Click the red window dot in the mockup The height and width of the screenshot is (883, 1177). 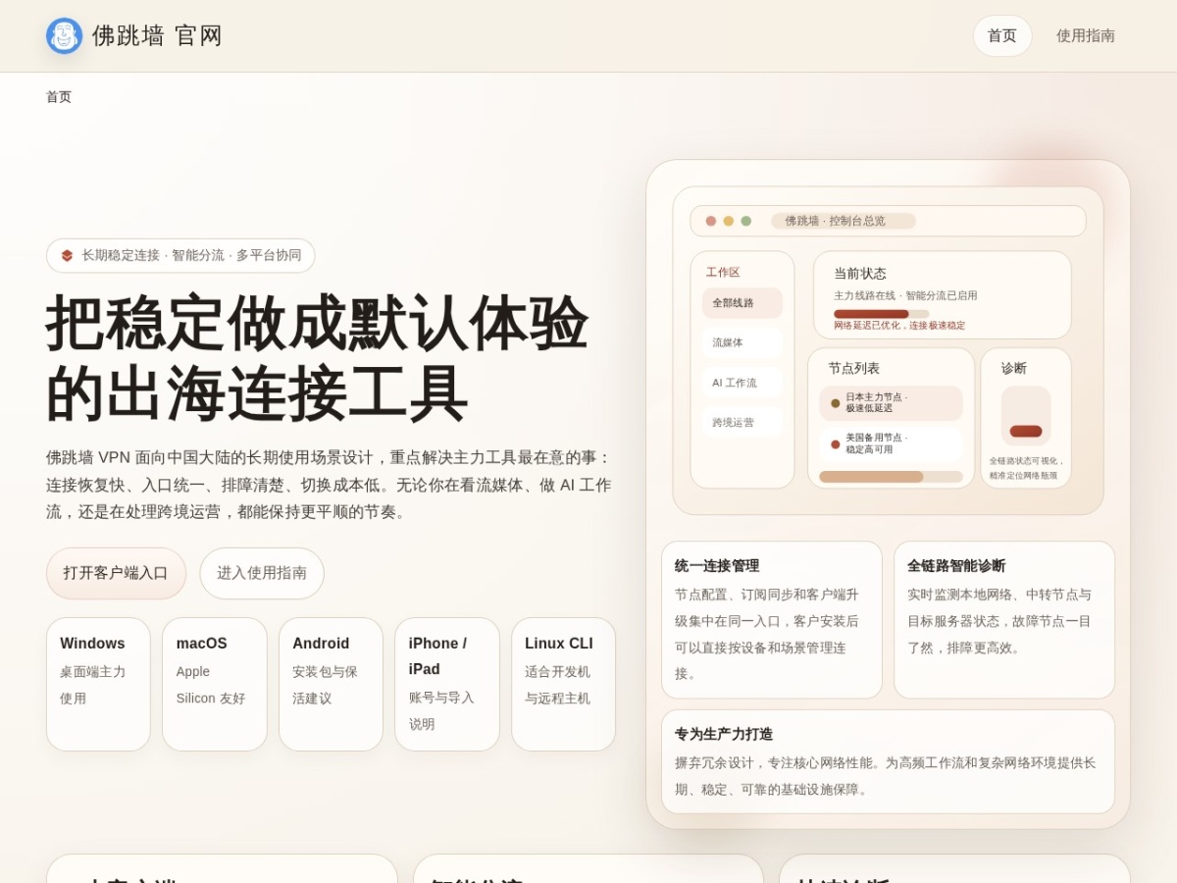pos(711,221)
